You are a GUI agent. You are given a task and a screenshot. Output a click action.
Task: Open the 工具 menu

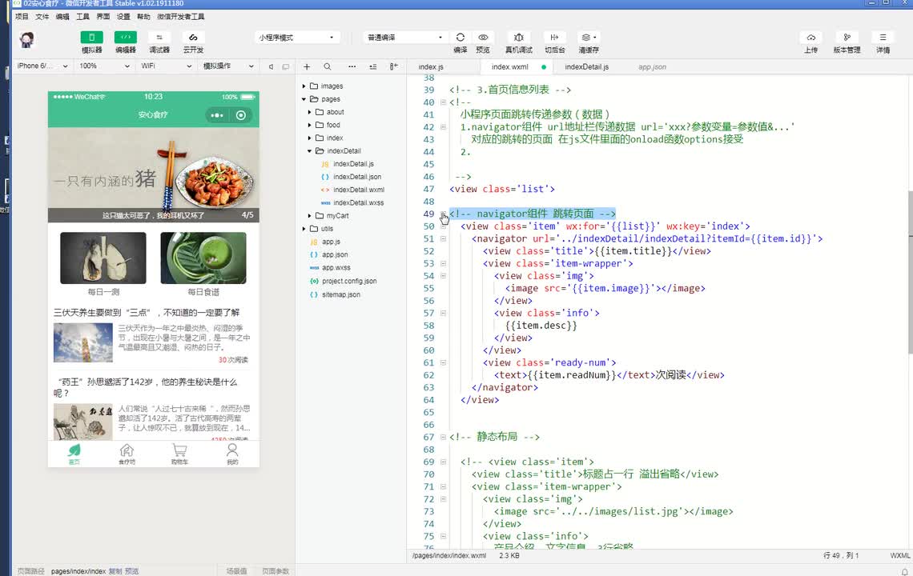[82, 16]
